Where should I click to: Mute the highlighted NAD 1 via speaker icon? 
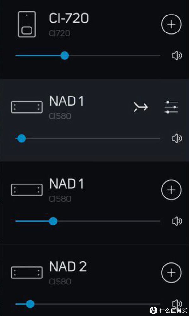point(177,138)
